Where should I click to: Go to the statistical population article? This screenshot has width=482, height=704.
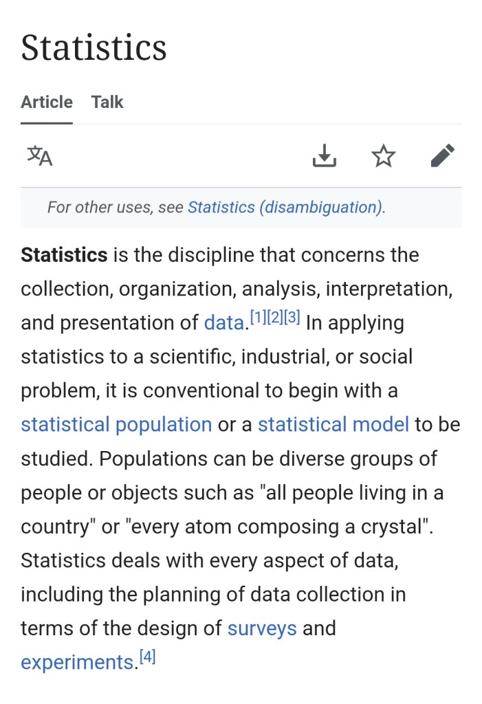116,424
